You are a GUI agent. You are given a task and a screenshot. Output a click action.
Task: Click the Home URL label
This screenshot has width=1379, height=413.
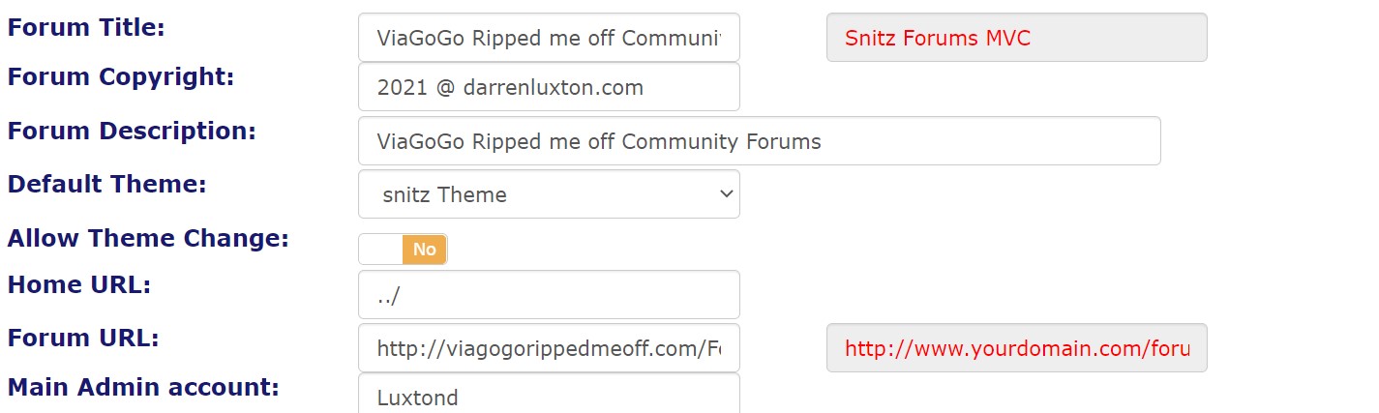tap(78, 285)
